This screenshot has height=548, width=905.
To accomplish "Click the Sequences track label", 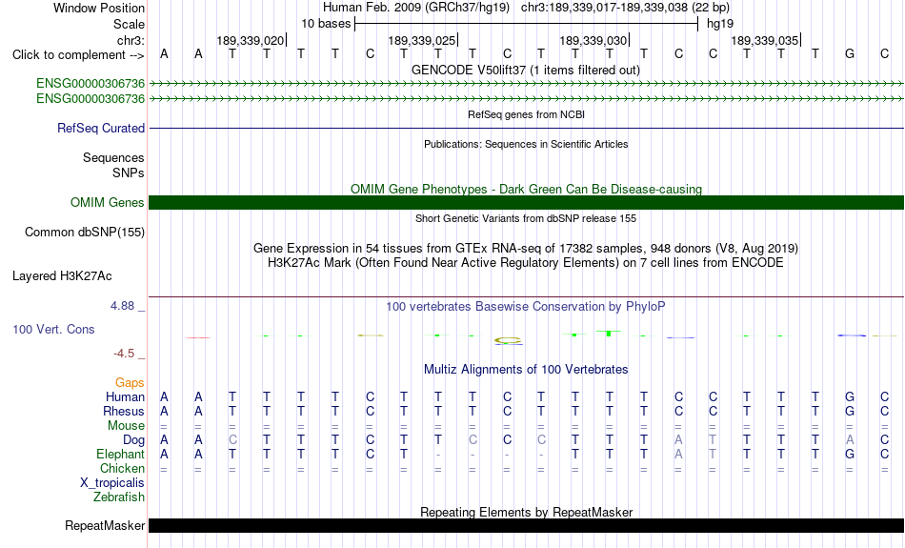I will point(113,157).
